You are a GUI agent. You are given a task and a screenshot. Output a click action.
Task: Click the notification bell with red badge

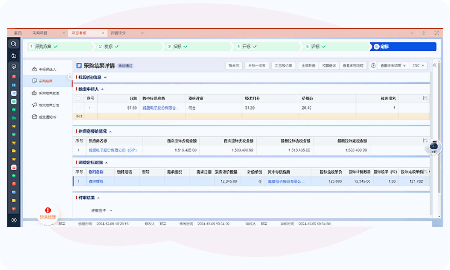[373, 66]
